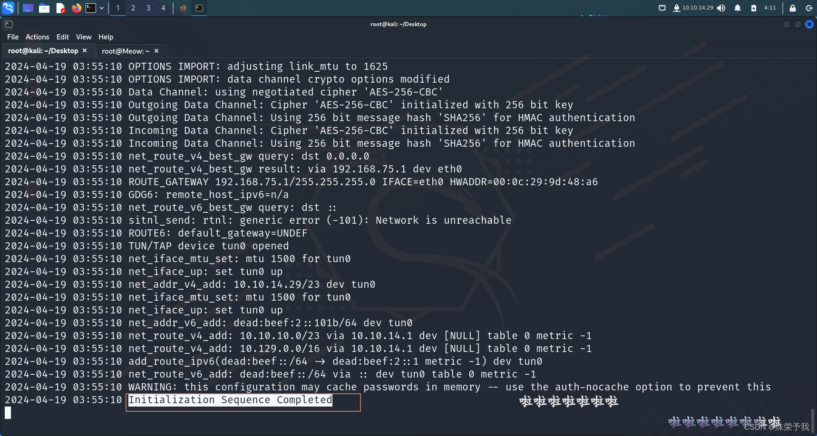Click the 'Initialization Sequence Completed' text
Image resolution: width=817 pixels, height=436 pixels.
(230, 400)
